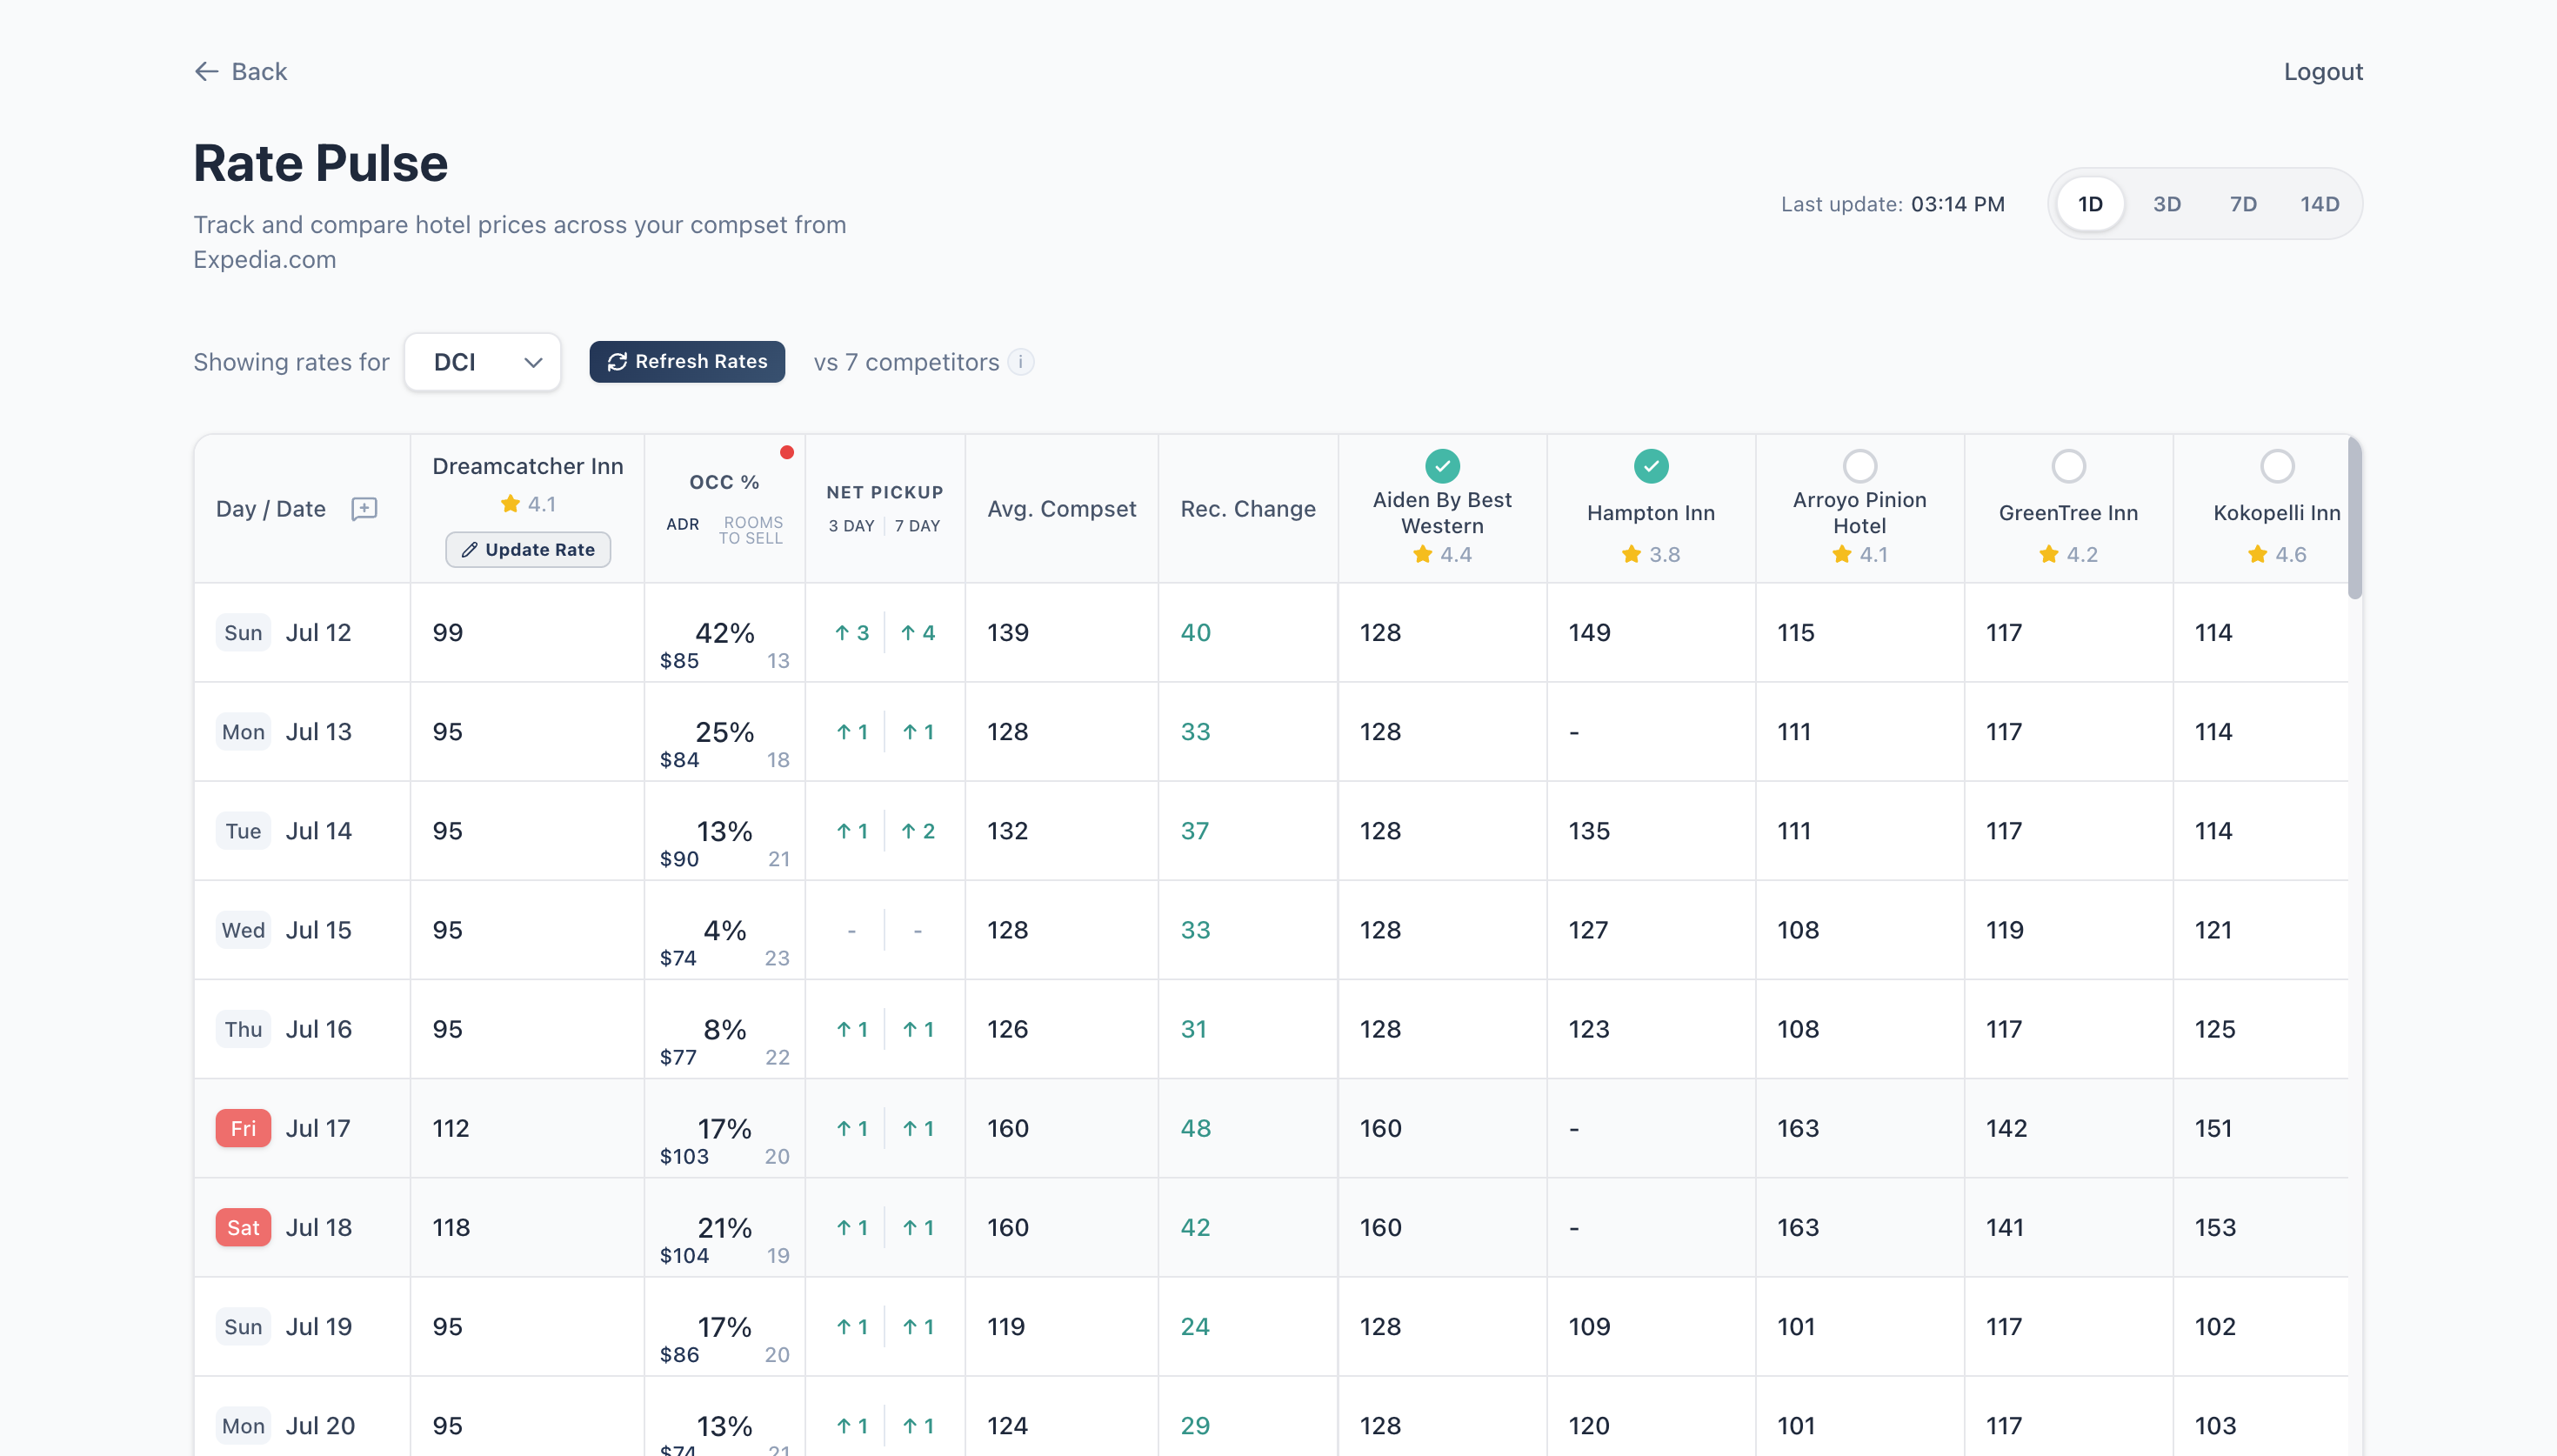The height and width of the screenshot is (1456, 2557).
Task: Click Dreamcatcher rate 118 for Jul 18
Action: pos(451,1228)
